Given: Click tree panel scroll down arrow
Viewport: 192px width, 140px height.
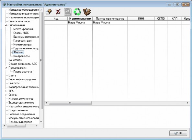Looking at the screenshot, I should (41, 122).
